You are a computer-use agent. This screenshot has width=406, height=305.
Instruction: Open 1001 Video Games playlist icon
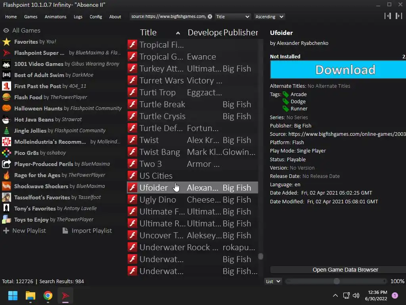(x=6, y=64)
